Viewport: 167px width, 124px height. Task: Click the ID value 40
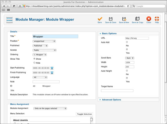[x=34, y=86]
